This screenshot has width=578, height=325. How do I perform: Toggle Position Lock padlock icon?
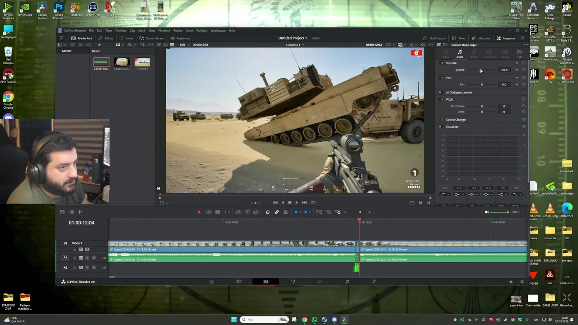(x=285, y=212)
